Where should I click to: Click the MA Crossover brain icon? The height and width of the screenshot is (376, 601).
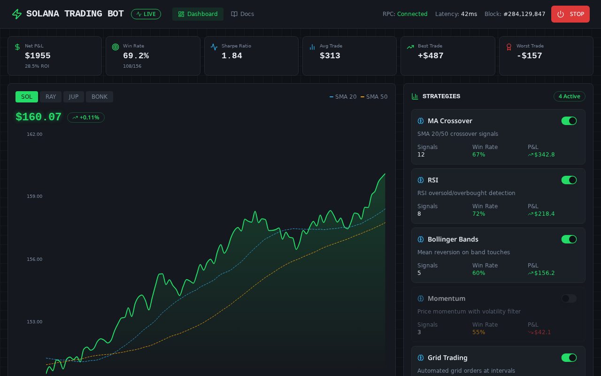[x=421, y=121]
